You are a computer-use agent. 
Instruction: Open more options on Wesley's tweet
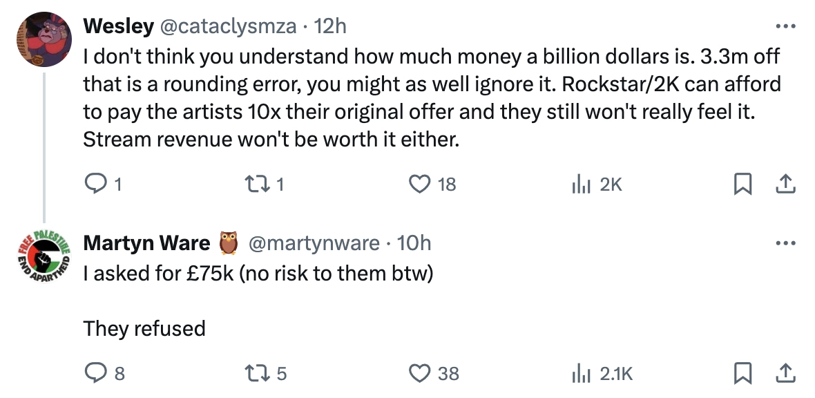[x=785, y=25]
